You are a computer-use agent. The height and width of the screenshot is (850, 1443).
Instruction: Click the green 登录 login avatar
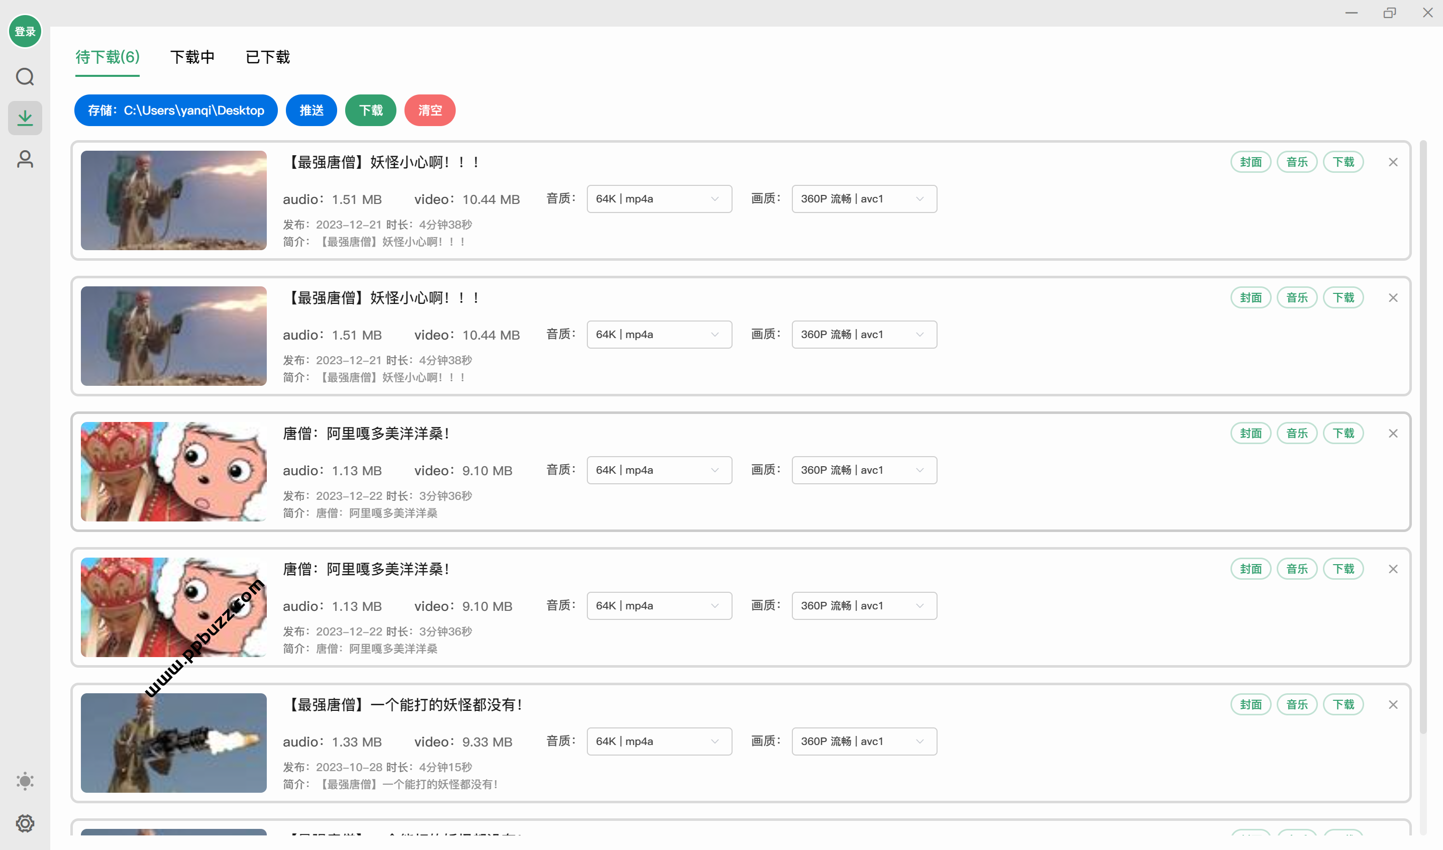(x=25, y=32)
